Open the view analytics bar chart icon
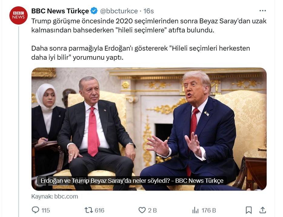The image size is (283, 217). pos(195,210)
